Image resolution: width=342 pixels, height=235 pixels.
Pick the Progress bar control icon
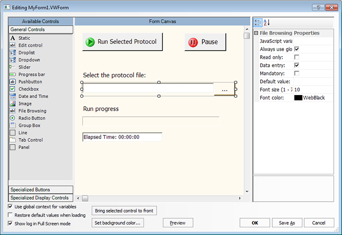point(13,74)
